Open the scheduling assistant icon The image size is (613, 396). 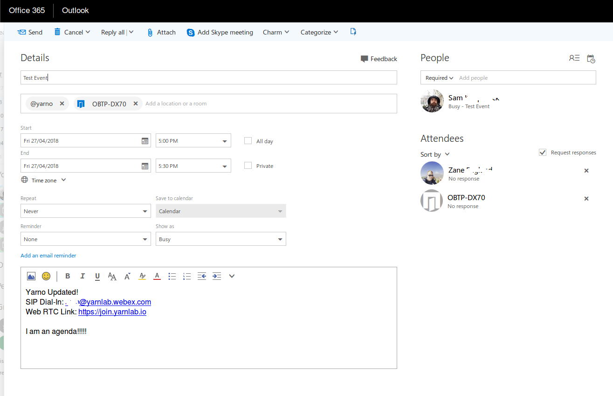click(591, 59)
